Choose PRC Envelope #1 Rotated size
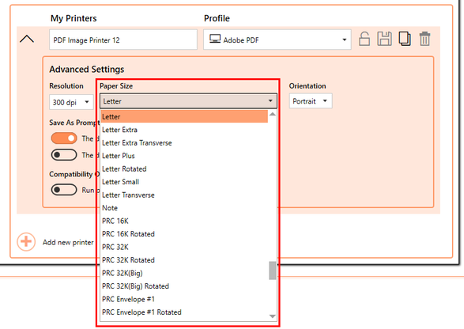This screenshot has width=464, height=329. click(x=184, y=312)
